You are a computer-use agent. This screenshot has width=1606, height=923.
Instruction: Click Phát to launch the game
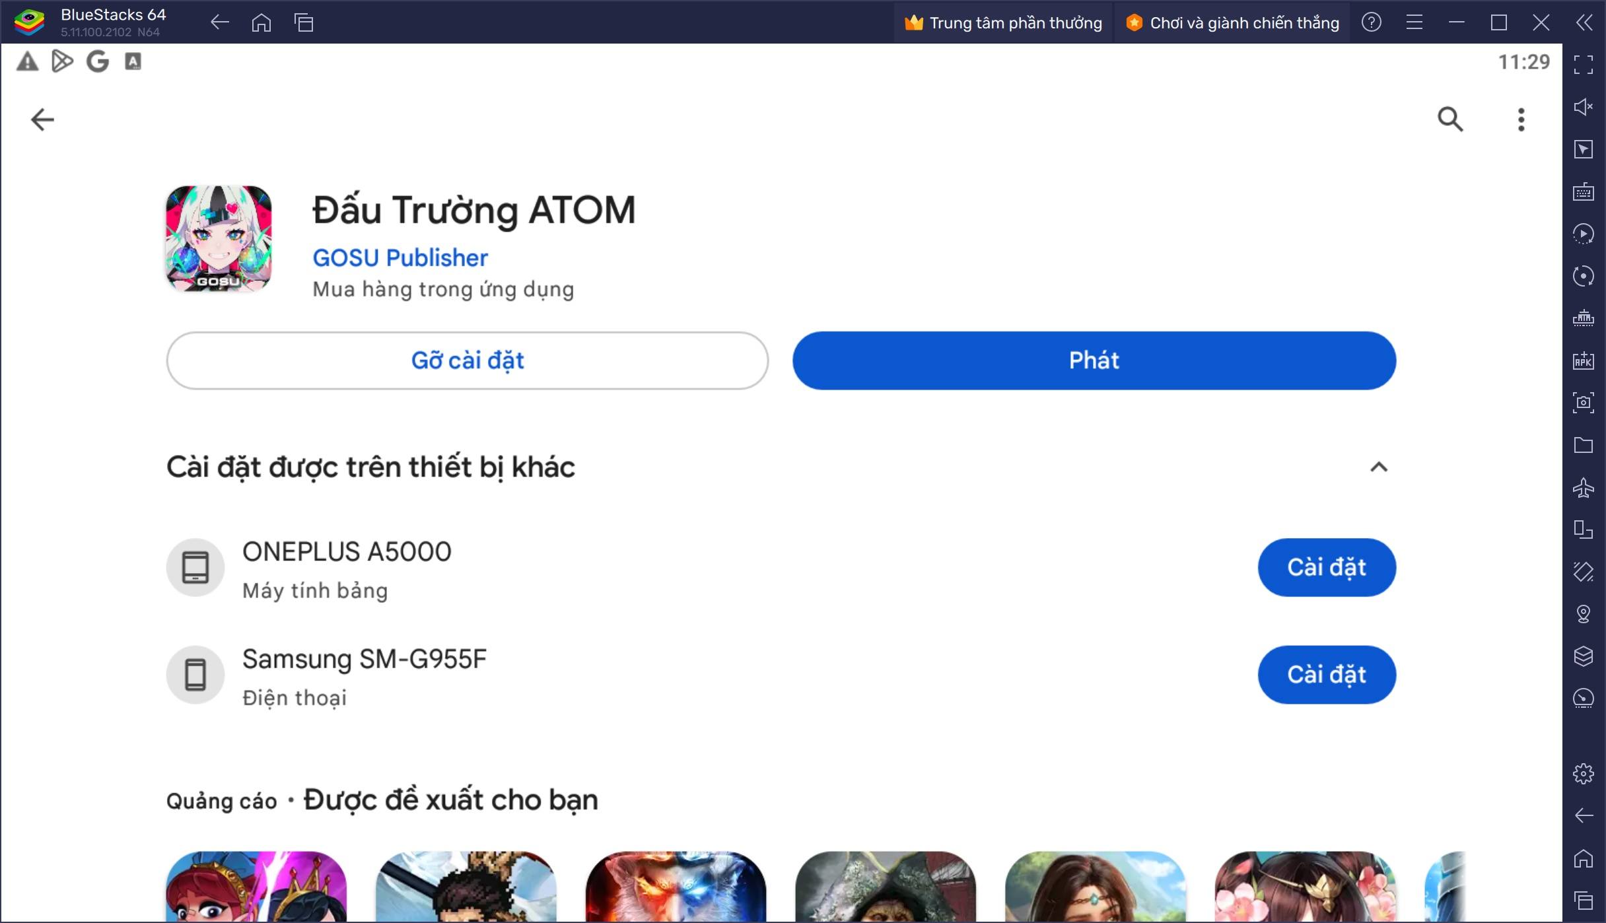coord(1094,360)
